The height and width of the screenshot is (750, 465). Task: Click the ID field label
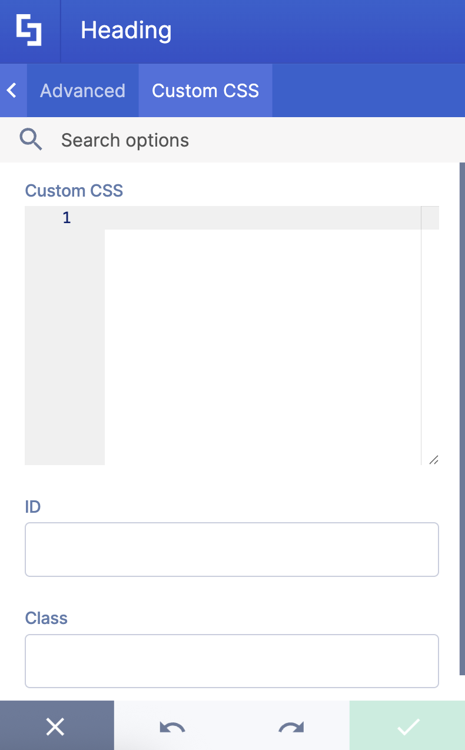32,506
